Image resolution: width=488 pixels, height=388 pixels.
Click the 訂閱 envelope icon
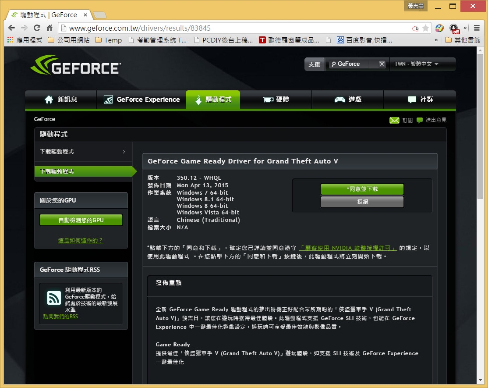coord(394,120)
